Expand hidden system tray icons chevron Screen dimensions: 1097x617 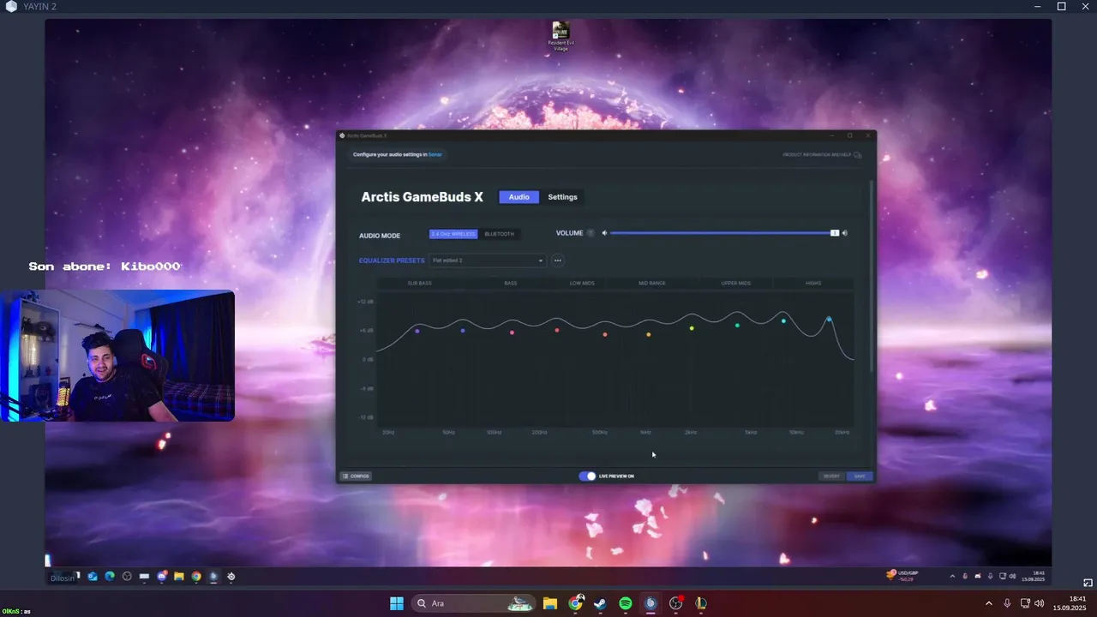pos(989,603)
